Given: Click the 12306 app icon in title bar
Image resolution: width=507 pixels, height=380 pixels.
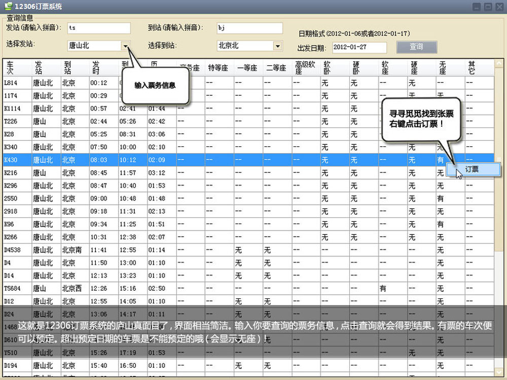Looking at the screenshot, I should click(8, 6).
